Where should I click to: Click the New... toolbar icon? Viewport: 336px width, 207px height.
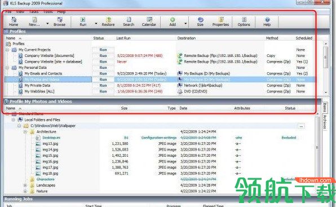tap(34, 20)
